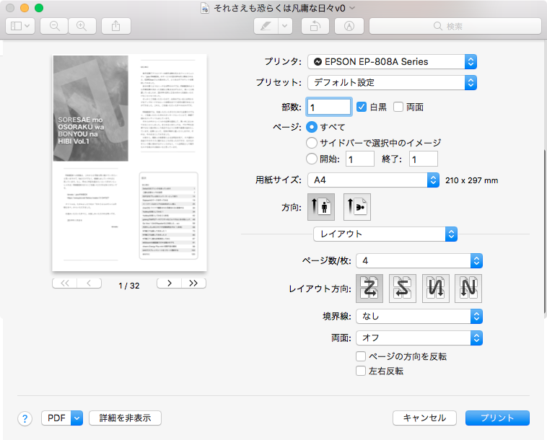Click the vertical scrollbar at right edge
The height and width of the screenshot is (440, 547).
tap(545, 232)
